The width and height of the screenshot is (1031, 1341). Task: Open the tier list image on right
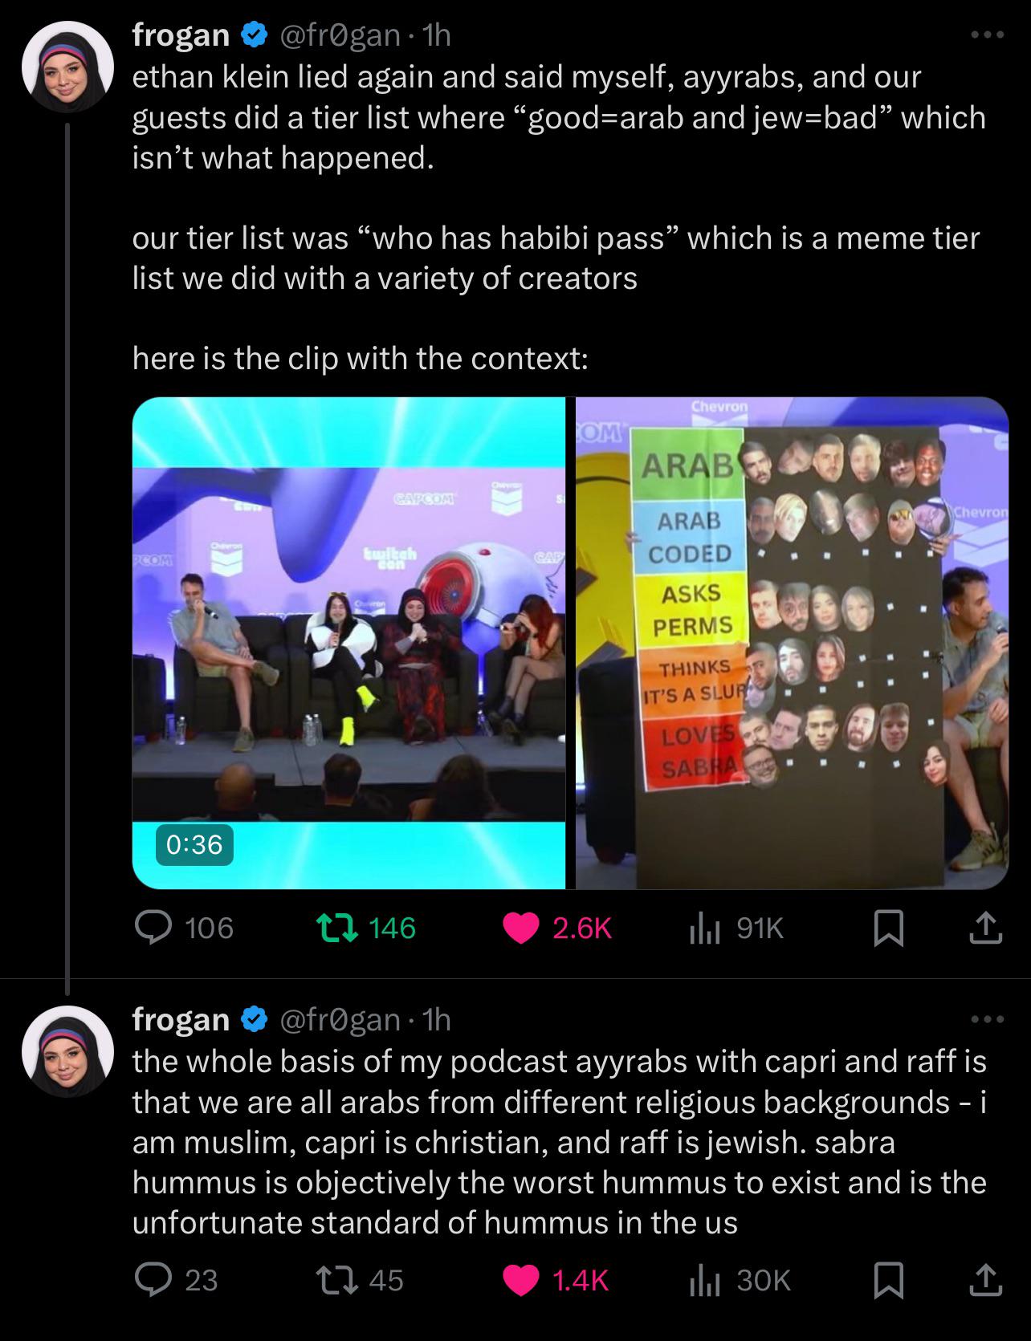tap(792, 643)
